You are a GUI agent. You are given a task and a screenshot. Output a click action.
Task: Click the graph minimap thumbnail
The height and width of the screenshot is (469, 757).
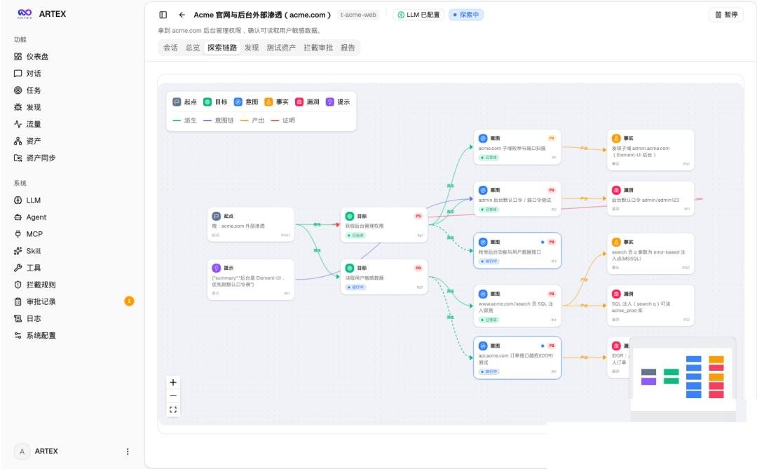[683, 380]
